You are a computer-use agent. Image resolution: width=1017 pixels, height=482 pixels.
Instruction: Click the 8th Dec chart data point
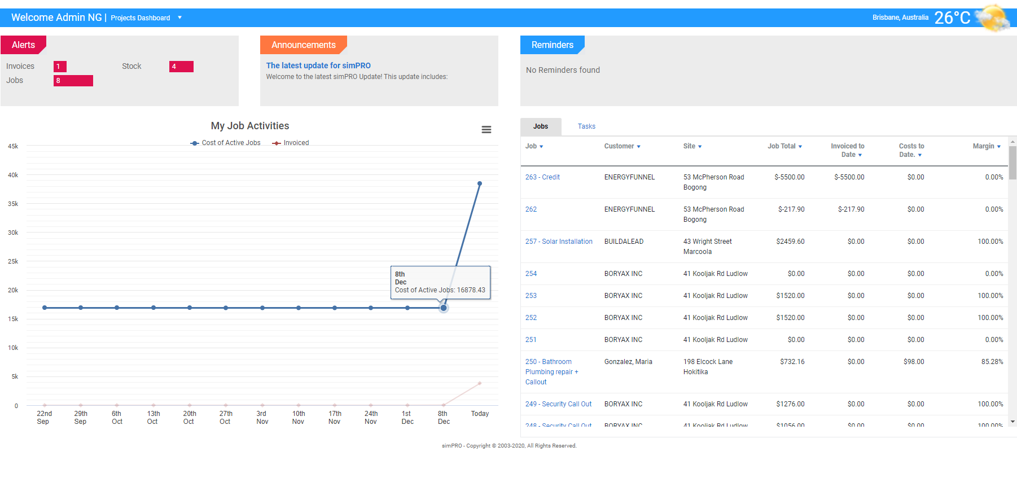[x=444, y=308]
